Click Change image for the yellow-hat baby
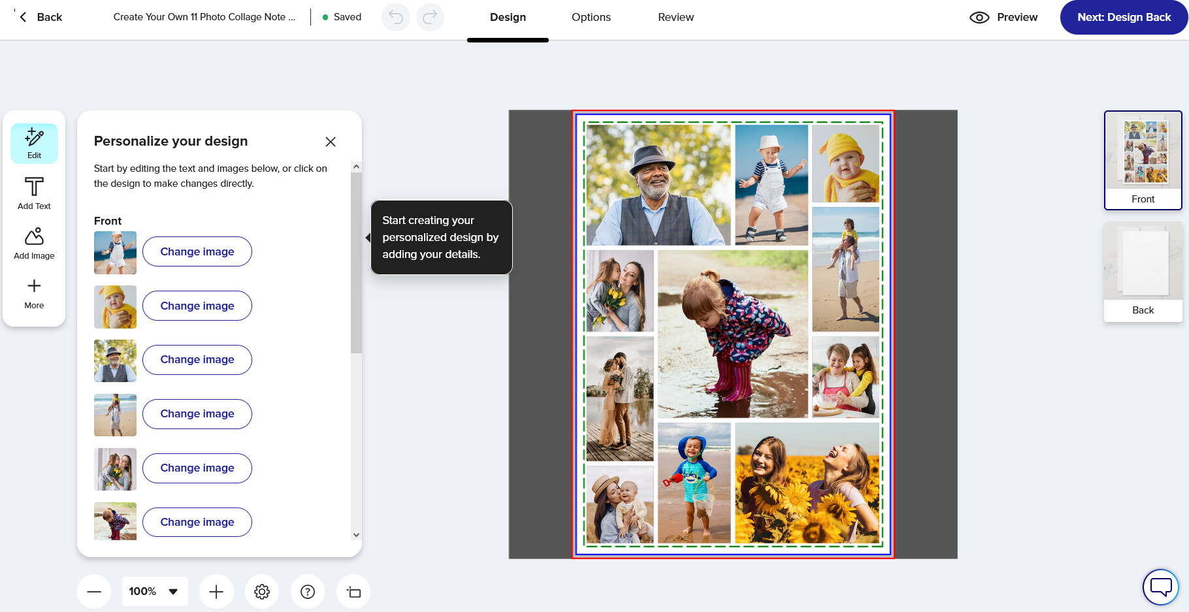This screenshot has height=612, width=1189. pyautogui.click(x=197, y=306)
